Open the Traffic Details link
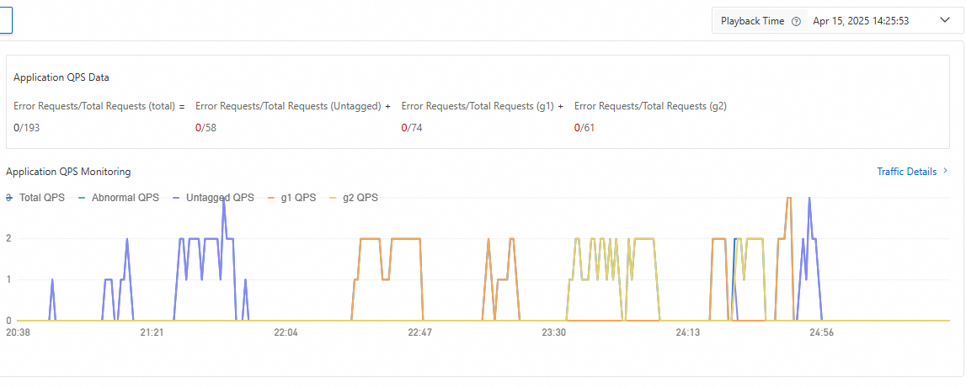This screenshot has width=966, height=388. pos(912,171)
